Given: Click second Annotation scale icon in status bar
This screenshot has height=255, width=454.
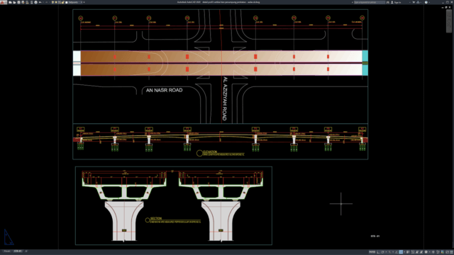Looking at the screenshot, I should pyautogui.click(x=421, y=252).
